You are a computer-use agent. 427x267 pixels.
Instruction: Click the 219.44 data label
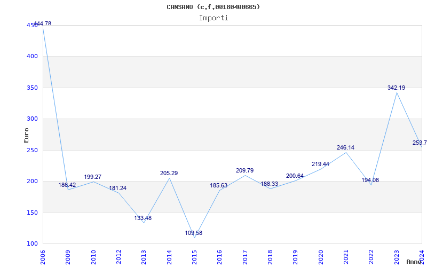(320, 164)
